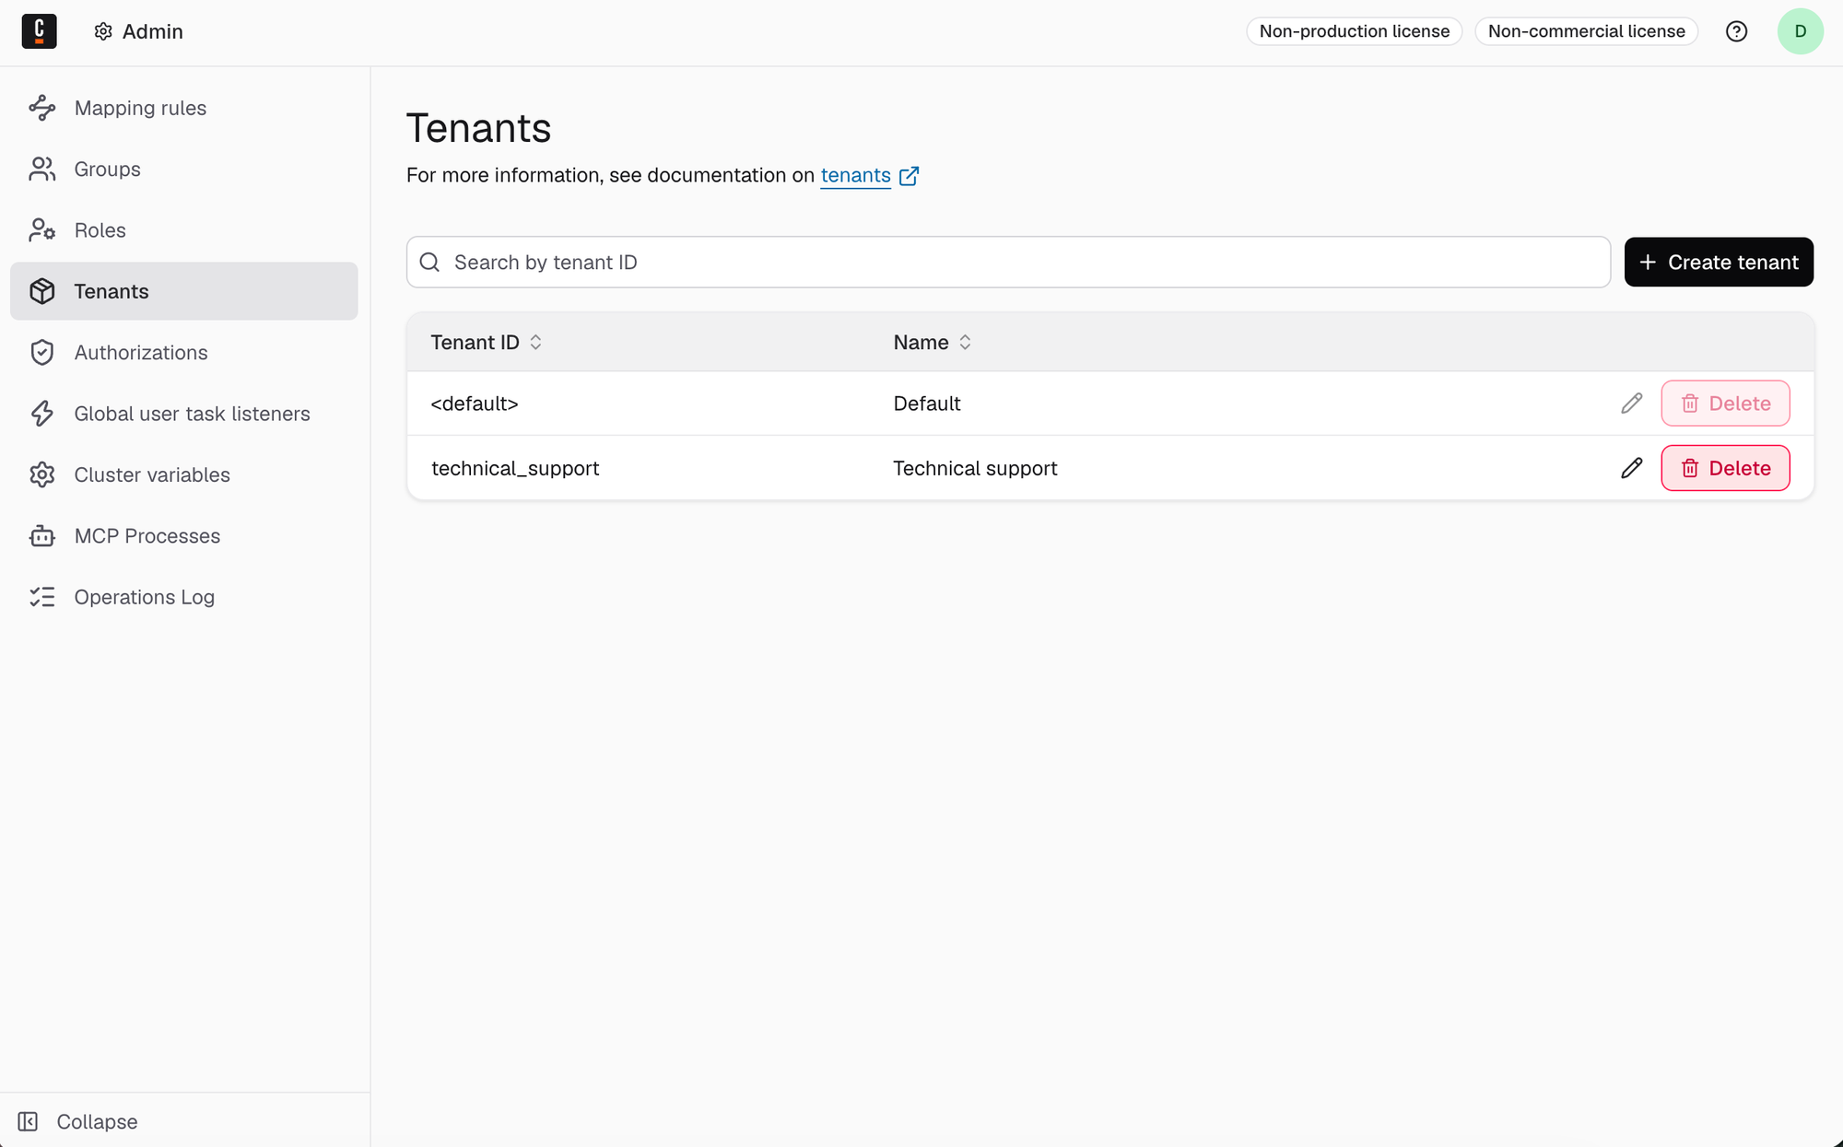The width and height of the screenshot is (1843, 1147).
Task: Click Delete button in default tenant row
Action: tap(1725, 404)
